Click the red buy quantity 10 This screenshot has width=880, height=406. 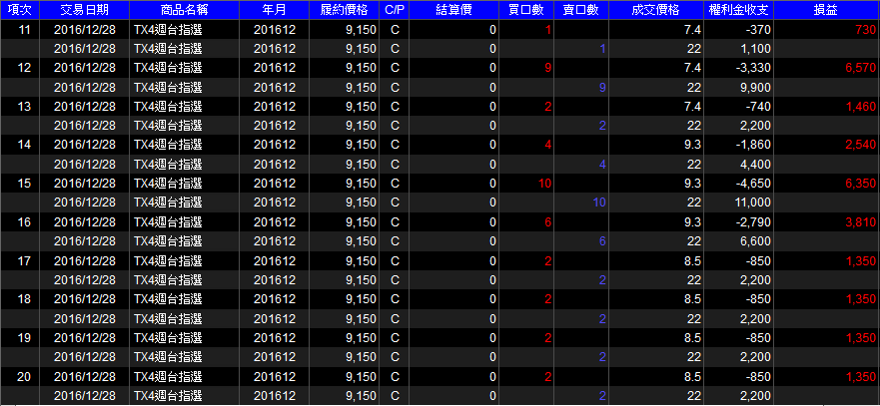coord(545,184)
